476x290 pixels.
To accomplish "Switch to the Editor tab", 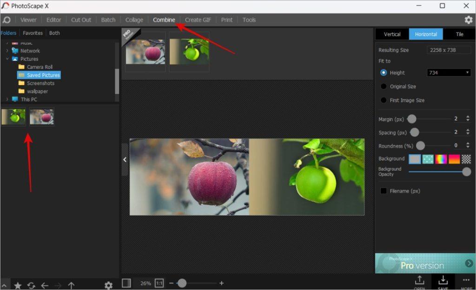I will click(54, 20).
